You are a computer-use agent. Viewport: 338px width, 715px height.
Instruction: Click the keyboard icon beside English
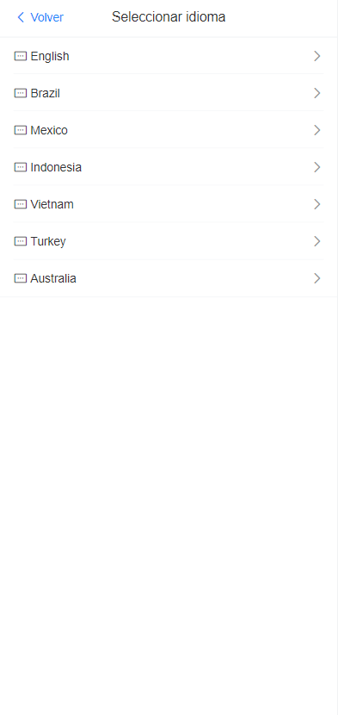click(21, 56)
